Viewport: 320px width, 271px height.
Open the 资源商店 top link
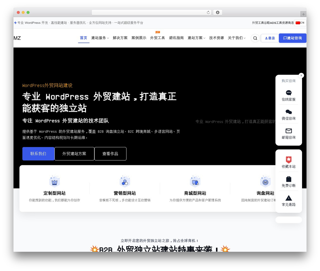point(288,23)
